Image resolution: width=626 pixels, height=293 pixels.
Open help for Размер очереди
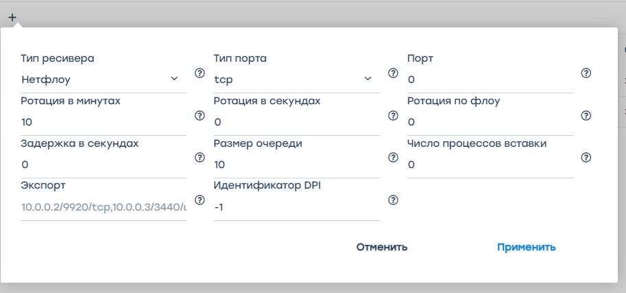pos(394,157)
